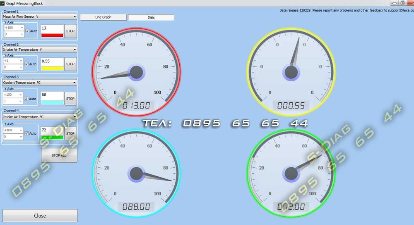The image size is (414, 225).
Task: Open Channel 1 Mass Air Flow Sensor dropdown
Action: (x=40, y=17)
